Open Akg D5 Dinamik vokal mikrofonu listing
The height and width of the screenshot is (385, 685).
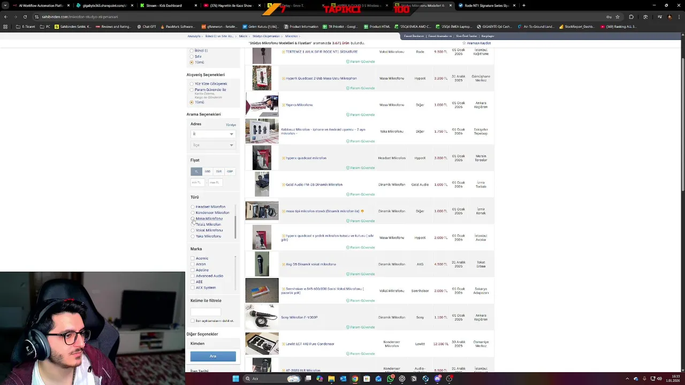point(311,264)
